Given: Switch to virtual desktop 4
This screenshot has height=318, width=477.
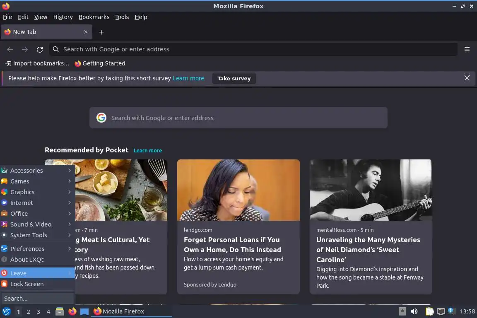Looking at the screenshot, I should pos(48,312).
